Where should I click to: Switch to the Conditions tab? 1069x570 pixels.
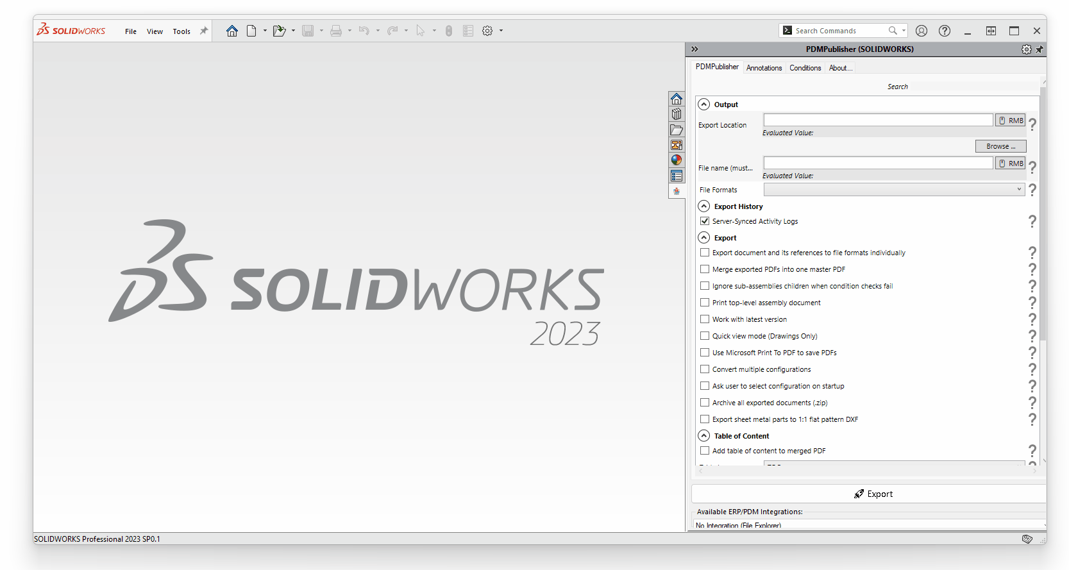pyautogui.click(x=805, y=68)
